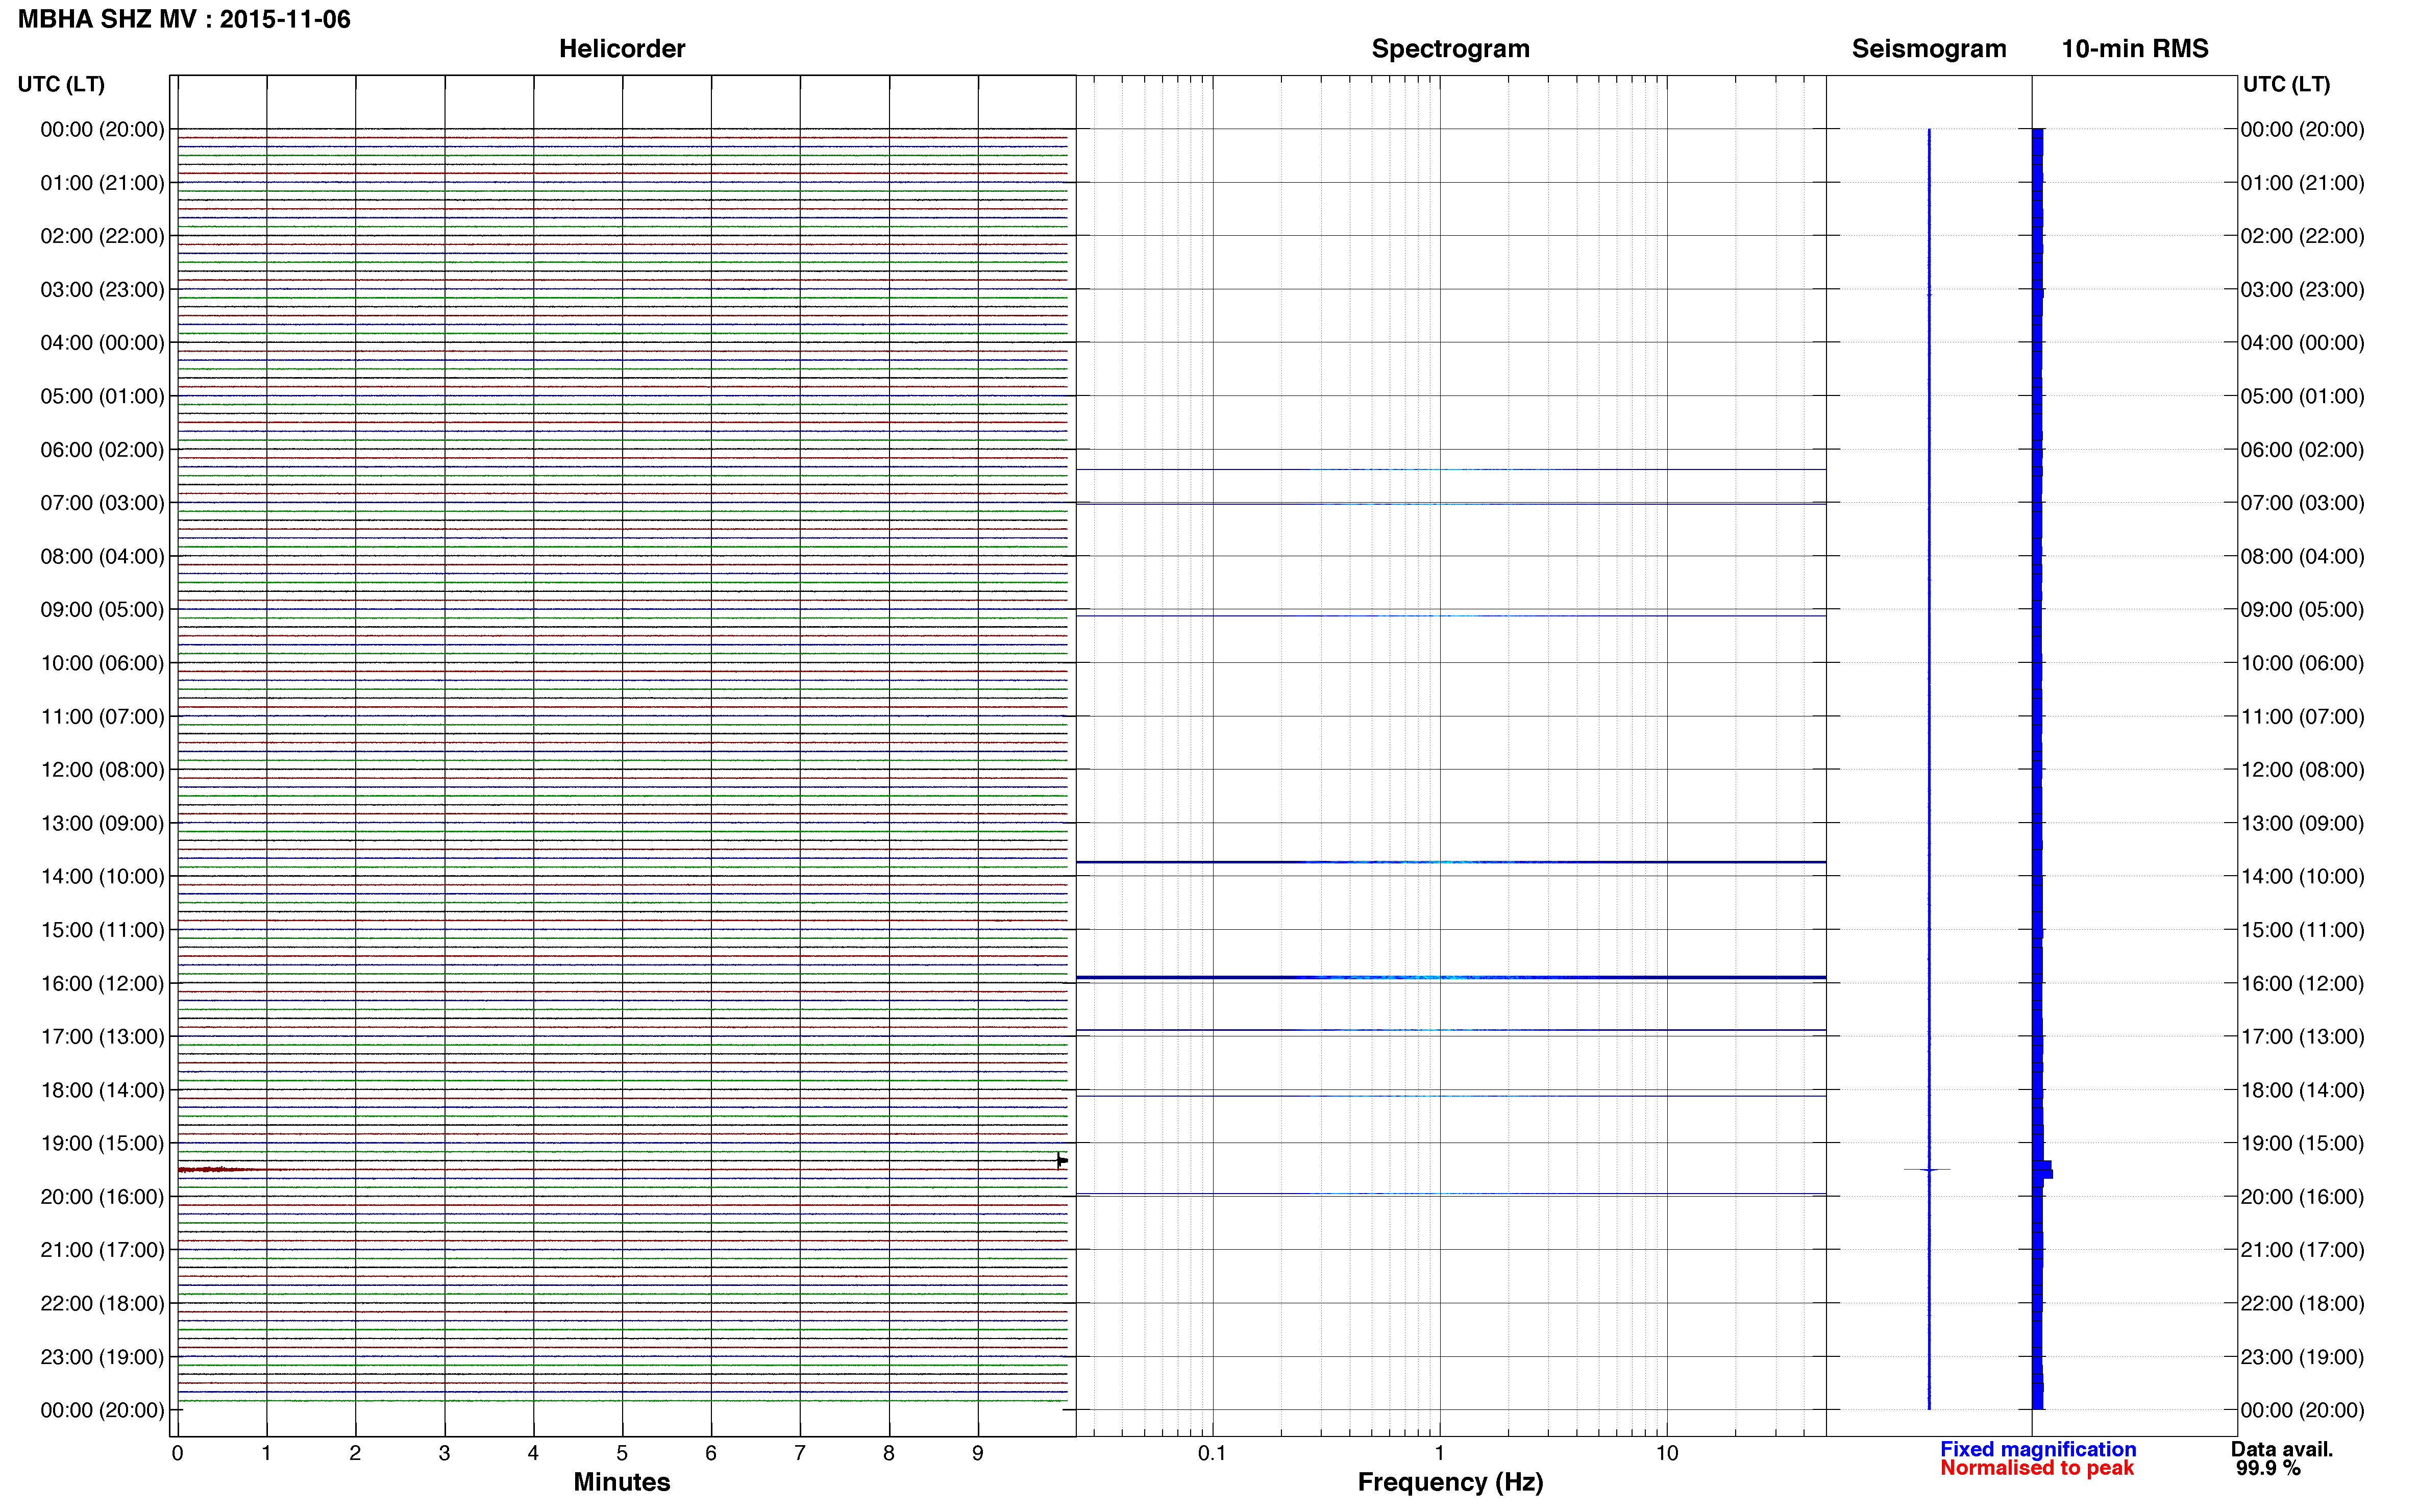Screen dimensions: 2419x1512
Task: Select the "Data avail." label
Action: point(2282,1449)
